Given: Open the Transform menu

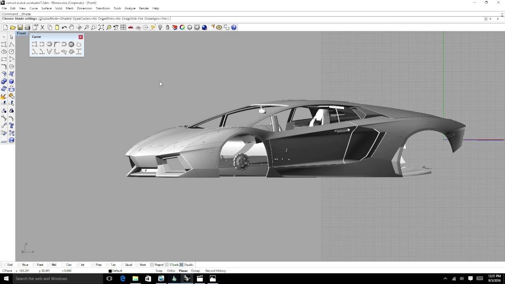Looking at the screenshot, I should click(103, 8).
